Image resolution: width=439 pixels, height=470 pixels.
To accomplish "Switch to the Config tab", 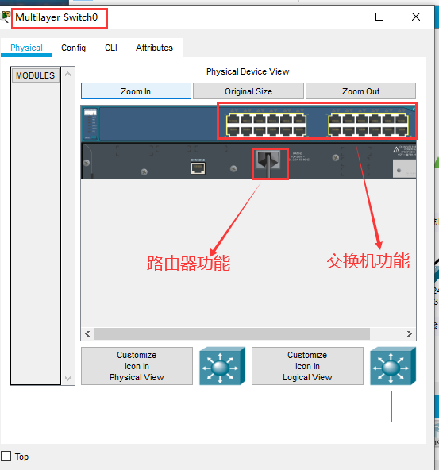I will coord(73,48).
